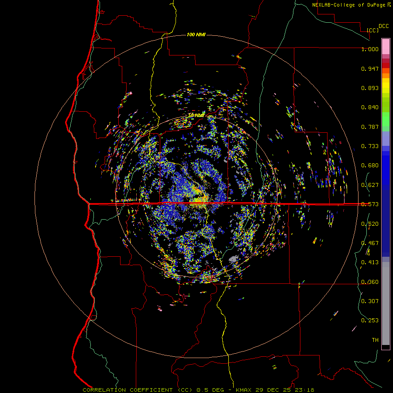Image resolution: width=393 pixels, height=393 pixels.
Task: Click the 0.627 legend value
Action: tap(370, 185)
